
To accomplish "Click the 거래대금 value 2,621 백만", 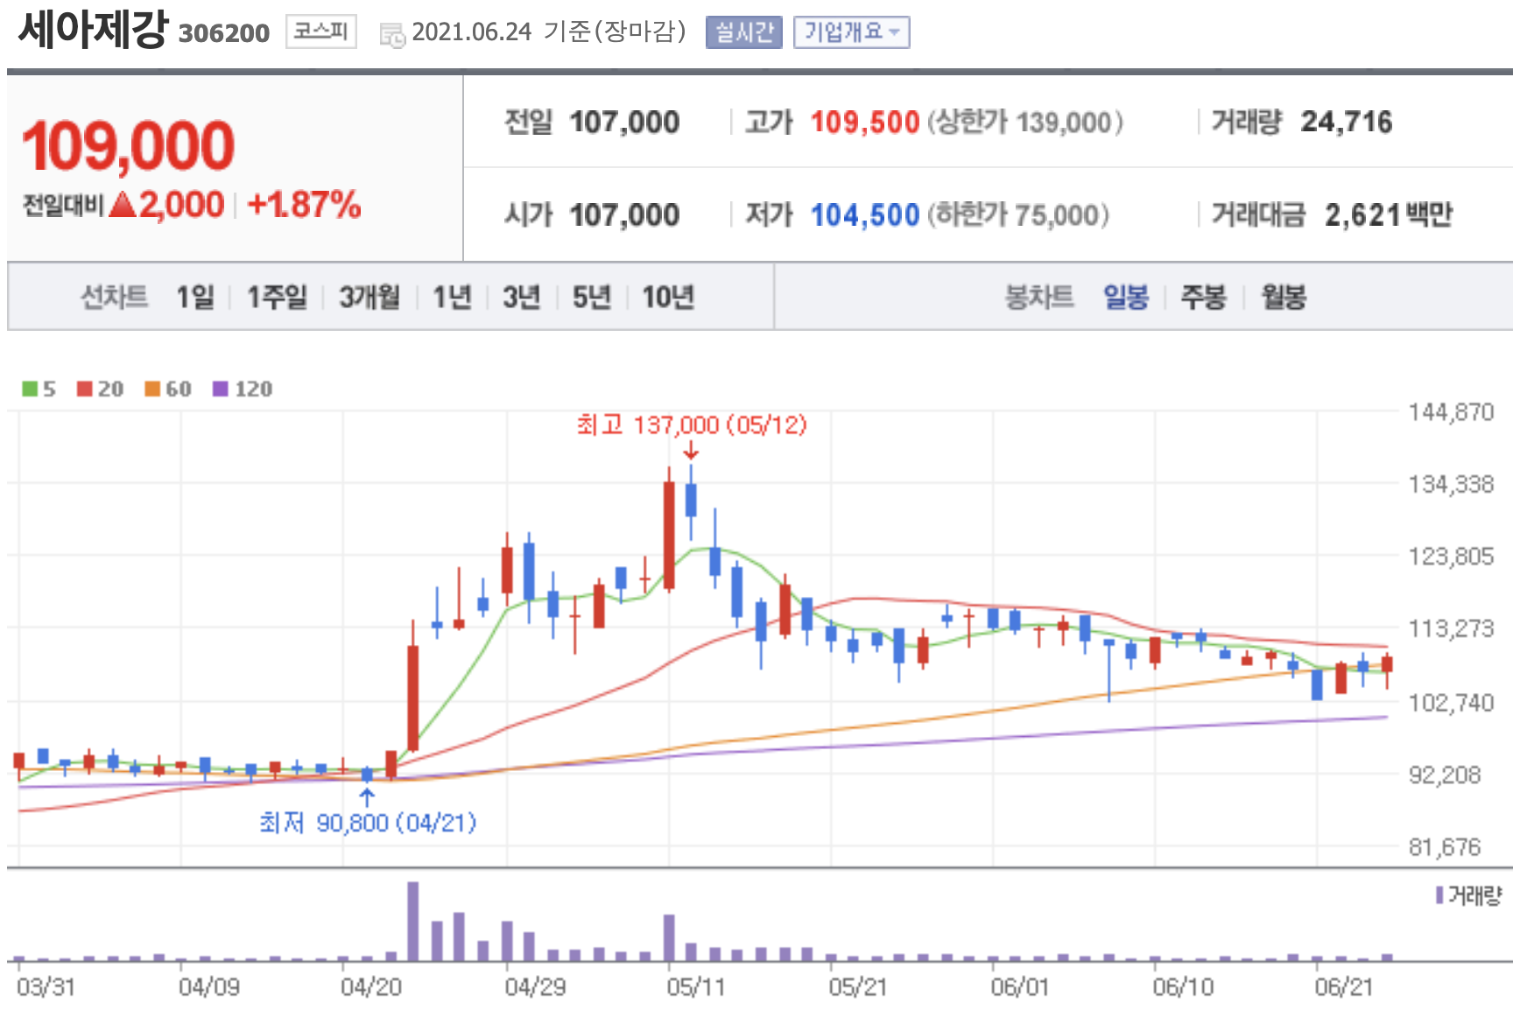I will tap(1389, 214).
